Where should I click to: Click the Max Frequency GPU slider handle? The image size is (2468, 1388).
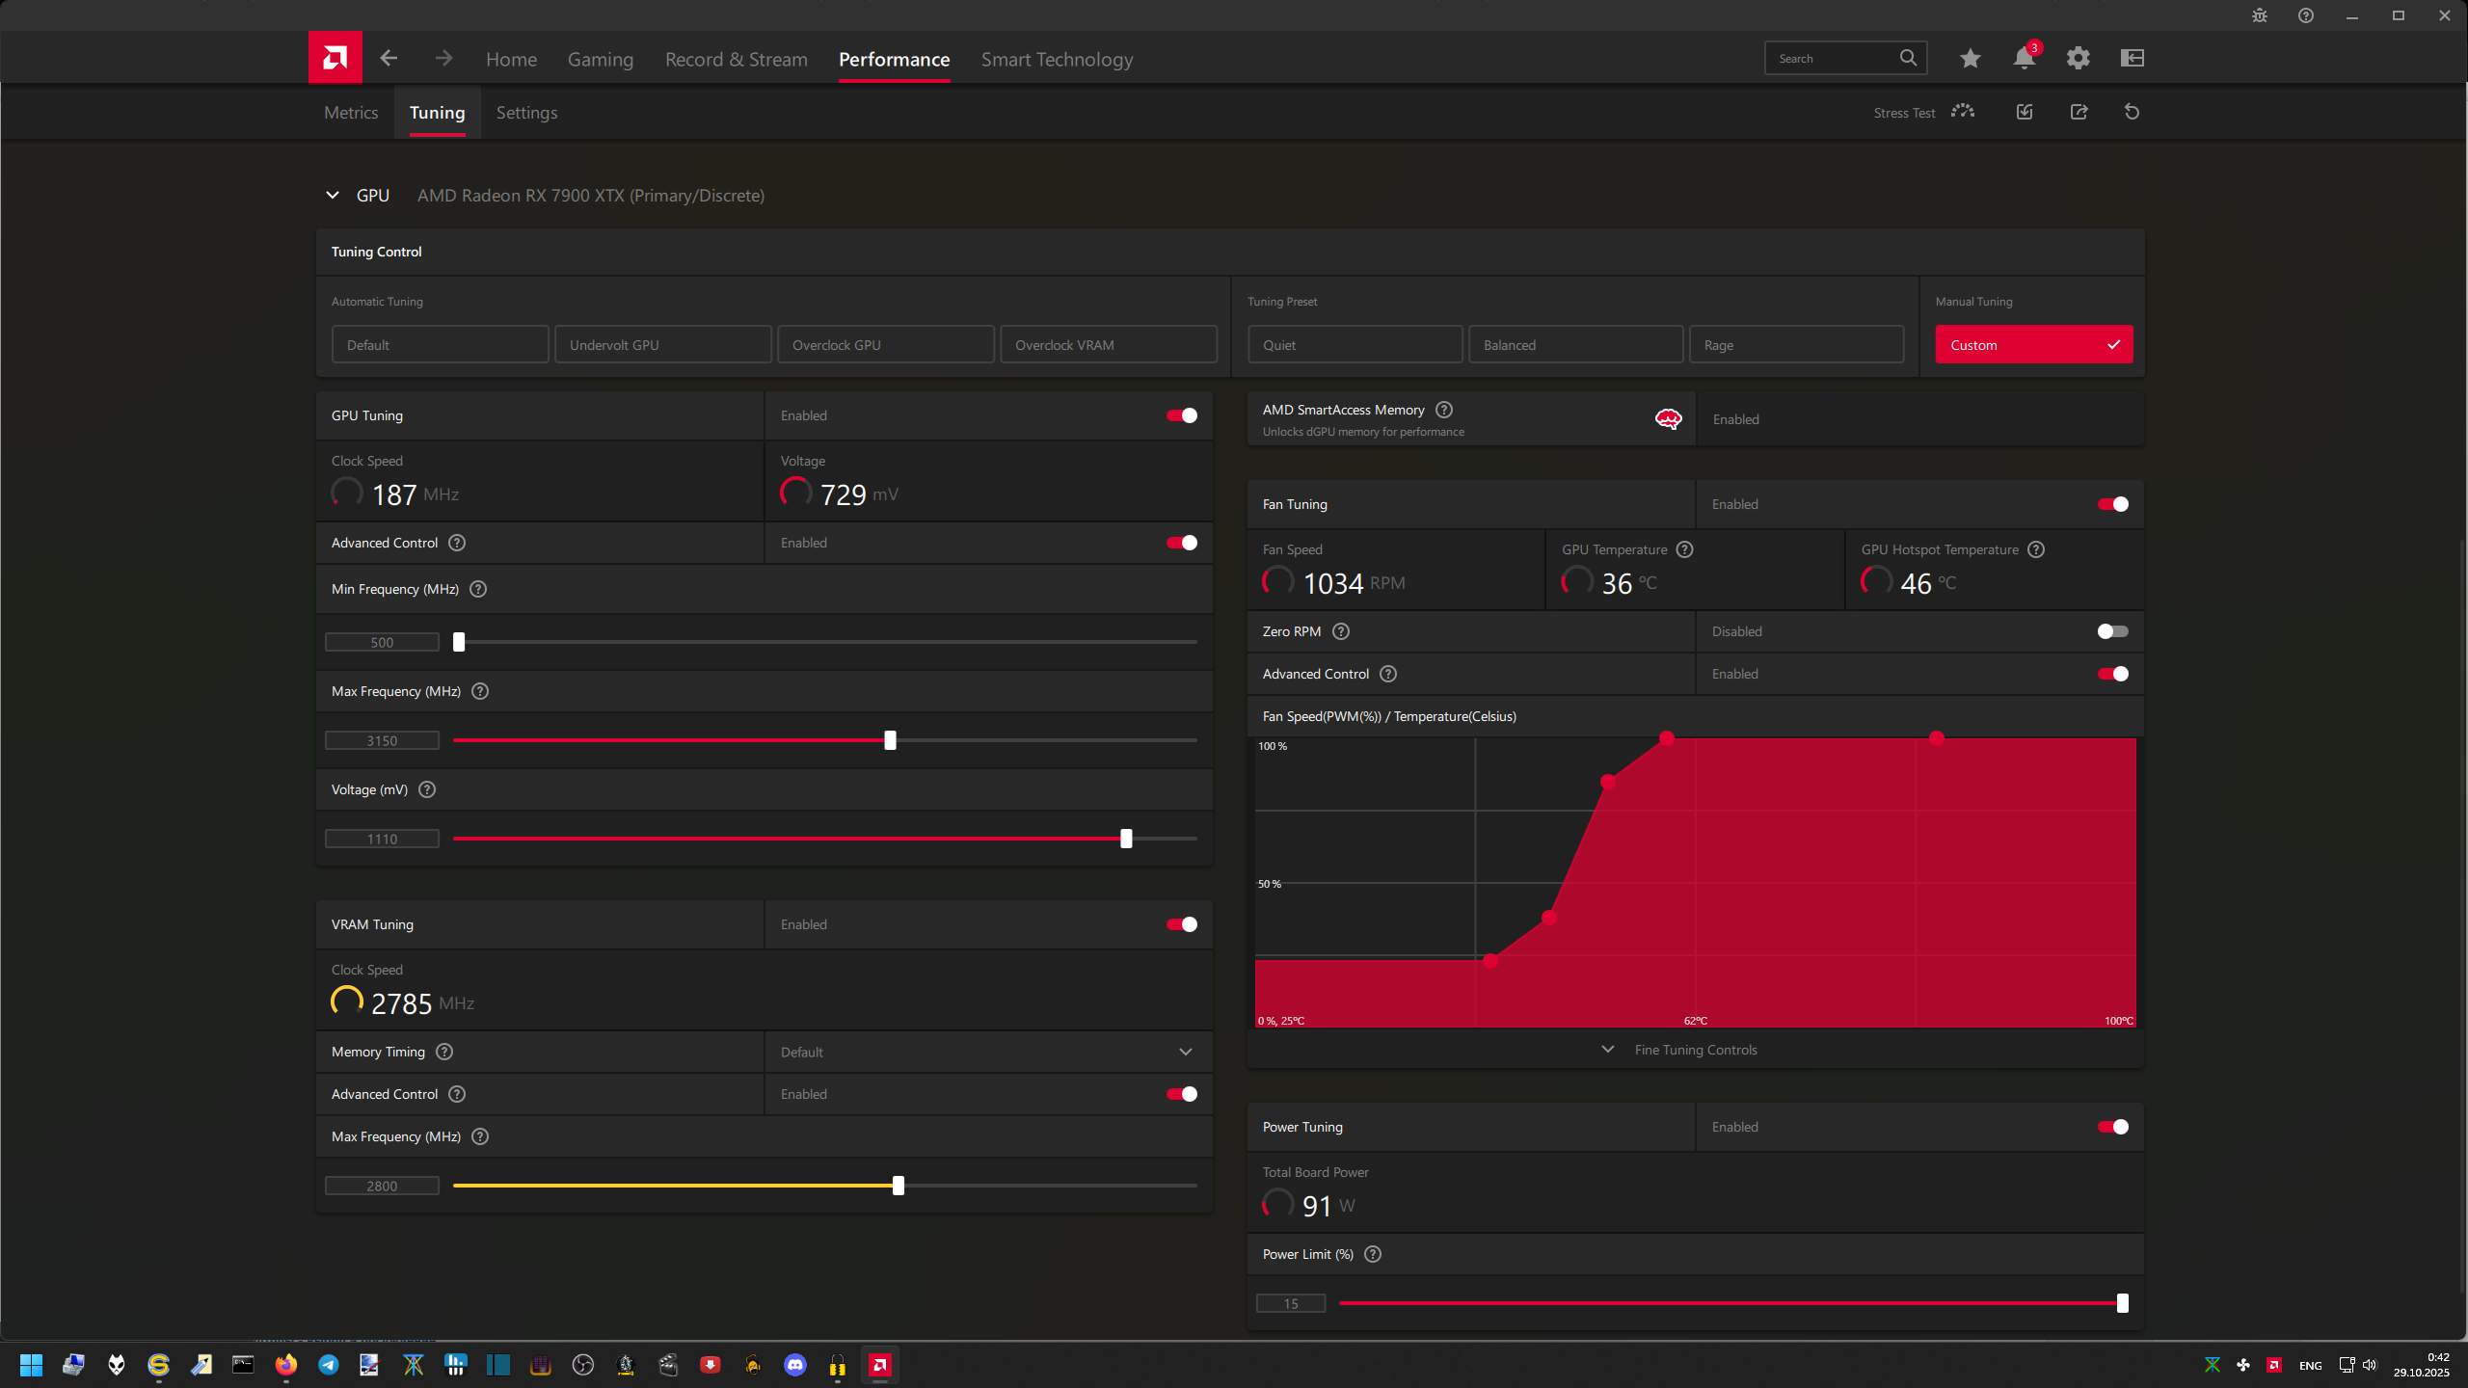point(890,740)
